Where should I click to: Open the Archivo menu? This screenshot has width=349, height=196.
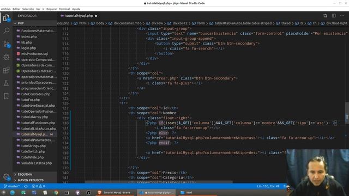coord(5,9)
